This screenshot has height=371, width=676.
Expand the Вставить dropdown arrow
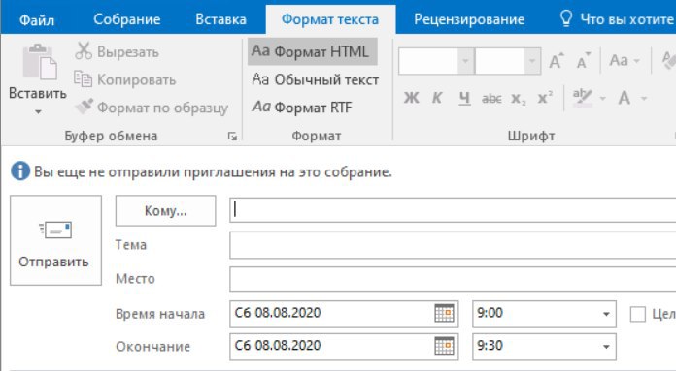38,112
